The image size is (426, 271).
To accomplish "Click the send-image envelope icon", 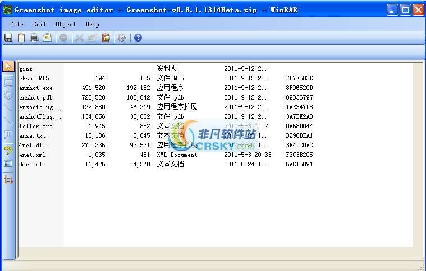I will pos(47,38).
